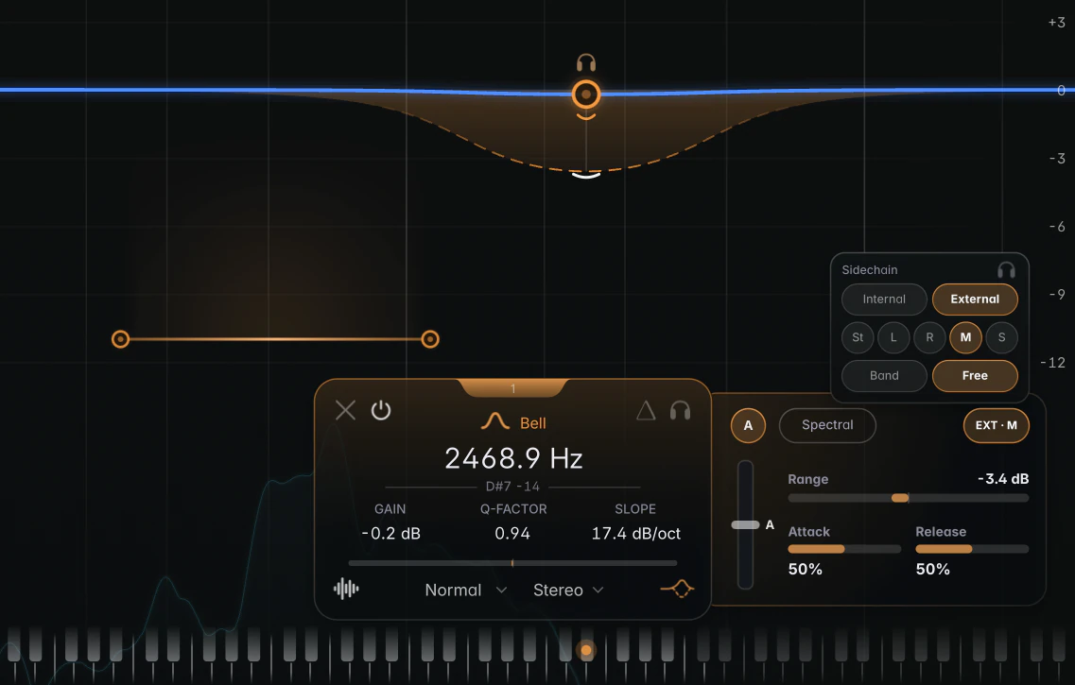Click the 0.94 Q-factor value

(x=512, y=533)
